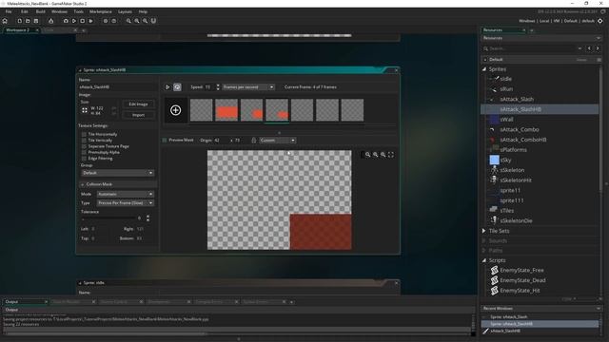Open the Marketplace menu
This screenshot has width=609, height=342.
[101, 11]
